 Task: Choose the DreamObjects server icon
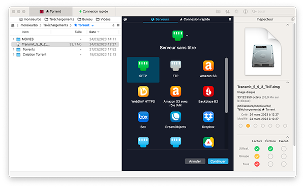[x=175, y=117]
